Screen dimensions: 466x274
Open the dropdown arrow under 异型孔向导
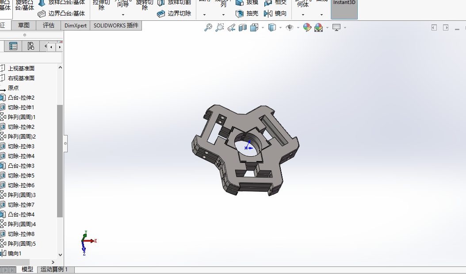click(123, 15)
